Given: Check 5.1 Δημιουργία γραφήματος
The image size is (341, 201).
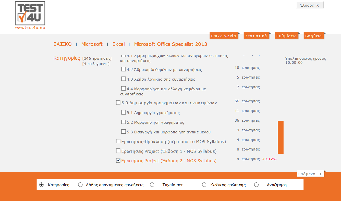Looking at the screenshot, I should [x=124, y=112].
